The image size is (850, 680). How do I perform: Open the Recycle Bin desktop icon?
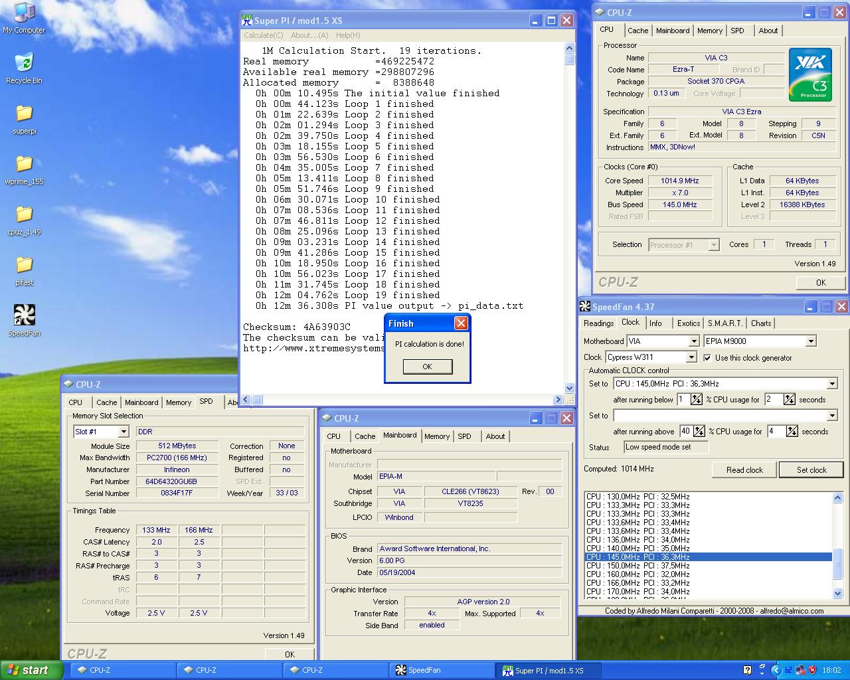click(24, 68)
